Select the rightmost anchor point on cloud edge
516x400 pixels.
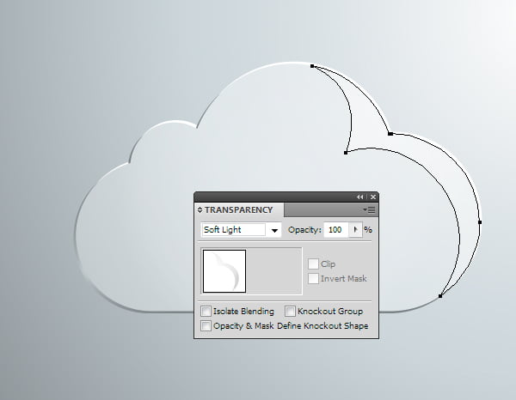coord(480,222)
